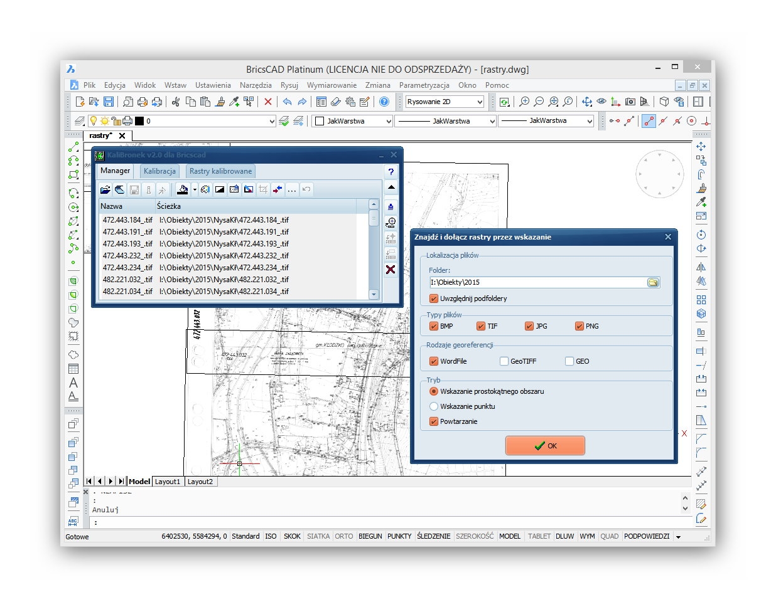Select the Wskazanie punktu radio option
Viewport: 776px width, 607px height.
click(434, 406)
